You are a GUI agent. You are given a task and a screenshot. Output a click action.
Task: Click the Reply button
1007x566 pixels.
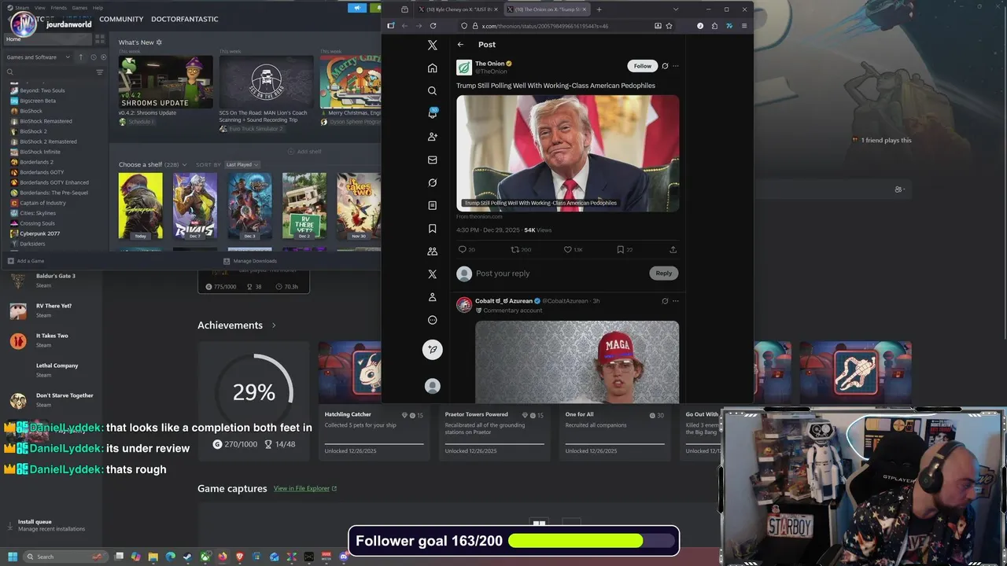(664, 273)
